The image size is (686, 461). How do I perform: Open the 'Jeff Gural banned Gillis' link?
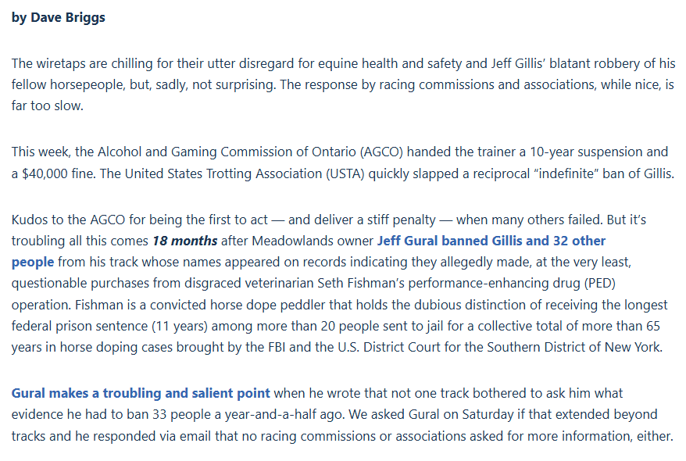pyautogui.click(x=449, y=241)
